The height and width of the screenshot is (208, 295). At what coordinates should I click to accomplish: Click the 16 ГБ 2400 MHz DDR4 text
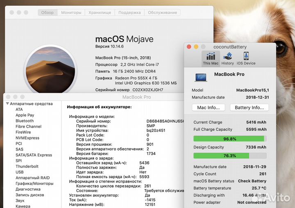tap(134, 71)
